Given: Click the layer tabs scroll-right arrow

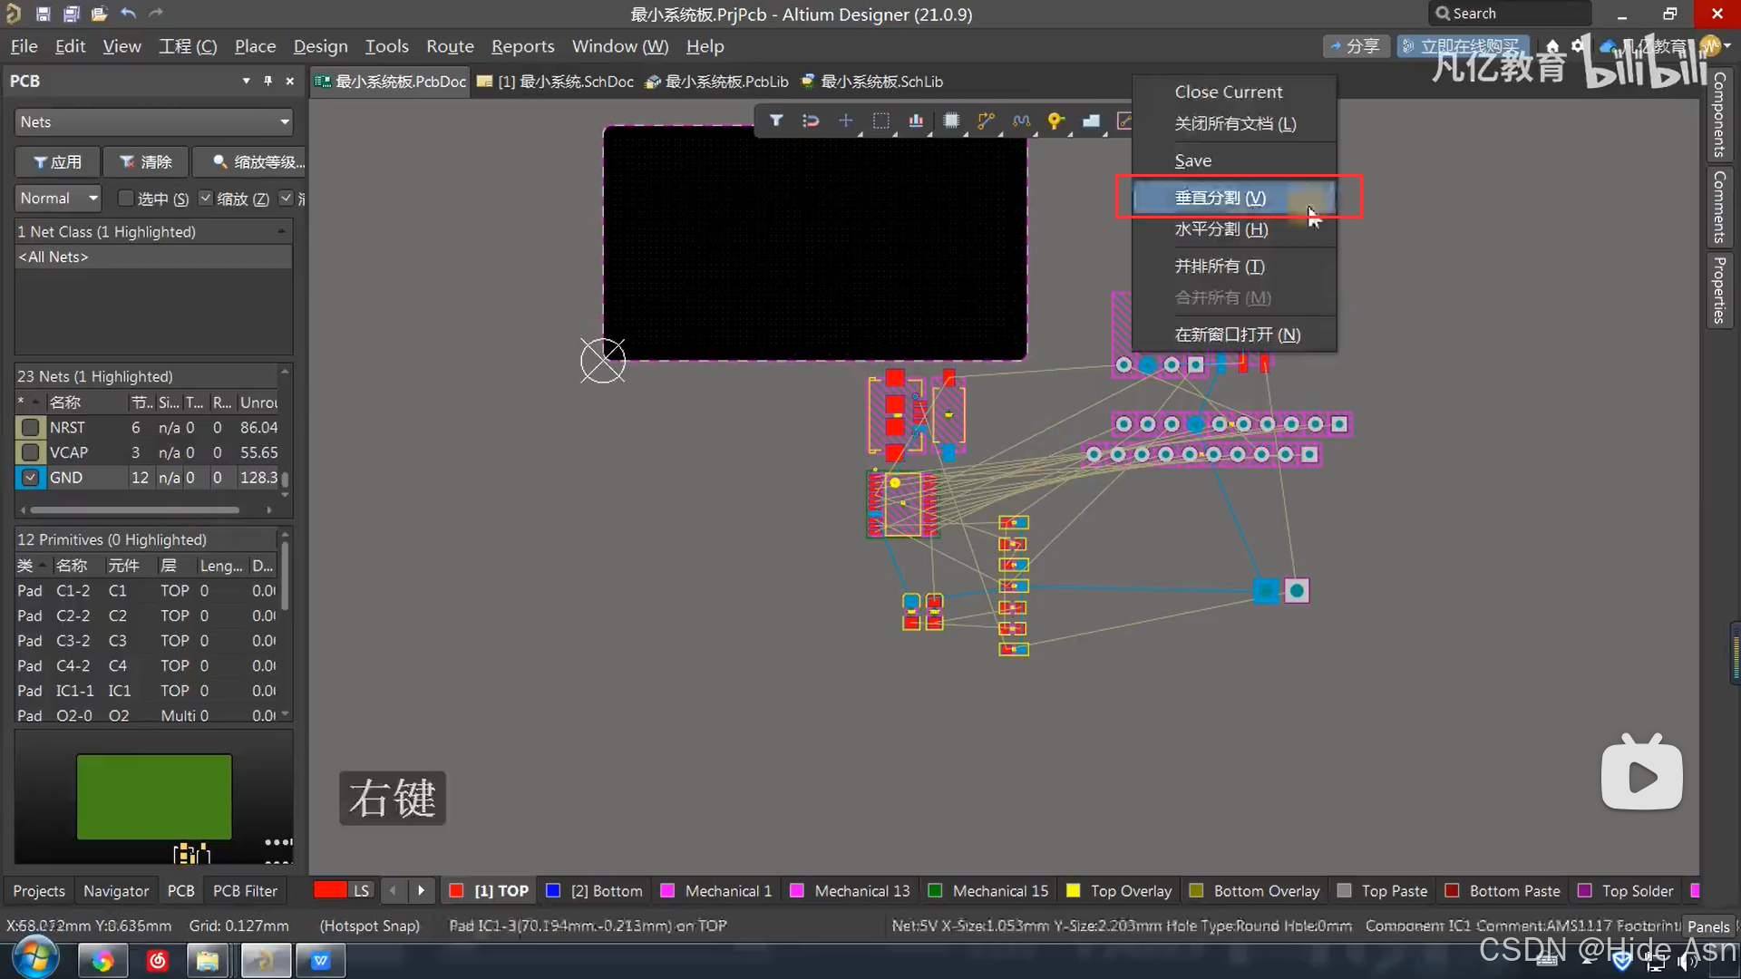Looking at the screenshot, I should 421,891.
